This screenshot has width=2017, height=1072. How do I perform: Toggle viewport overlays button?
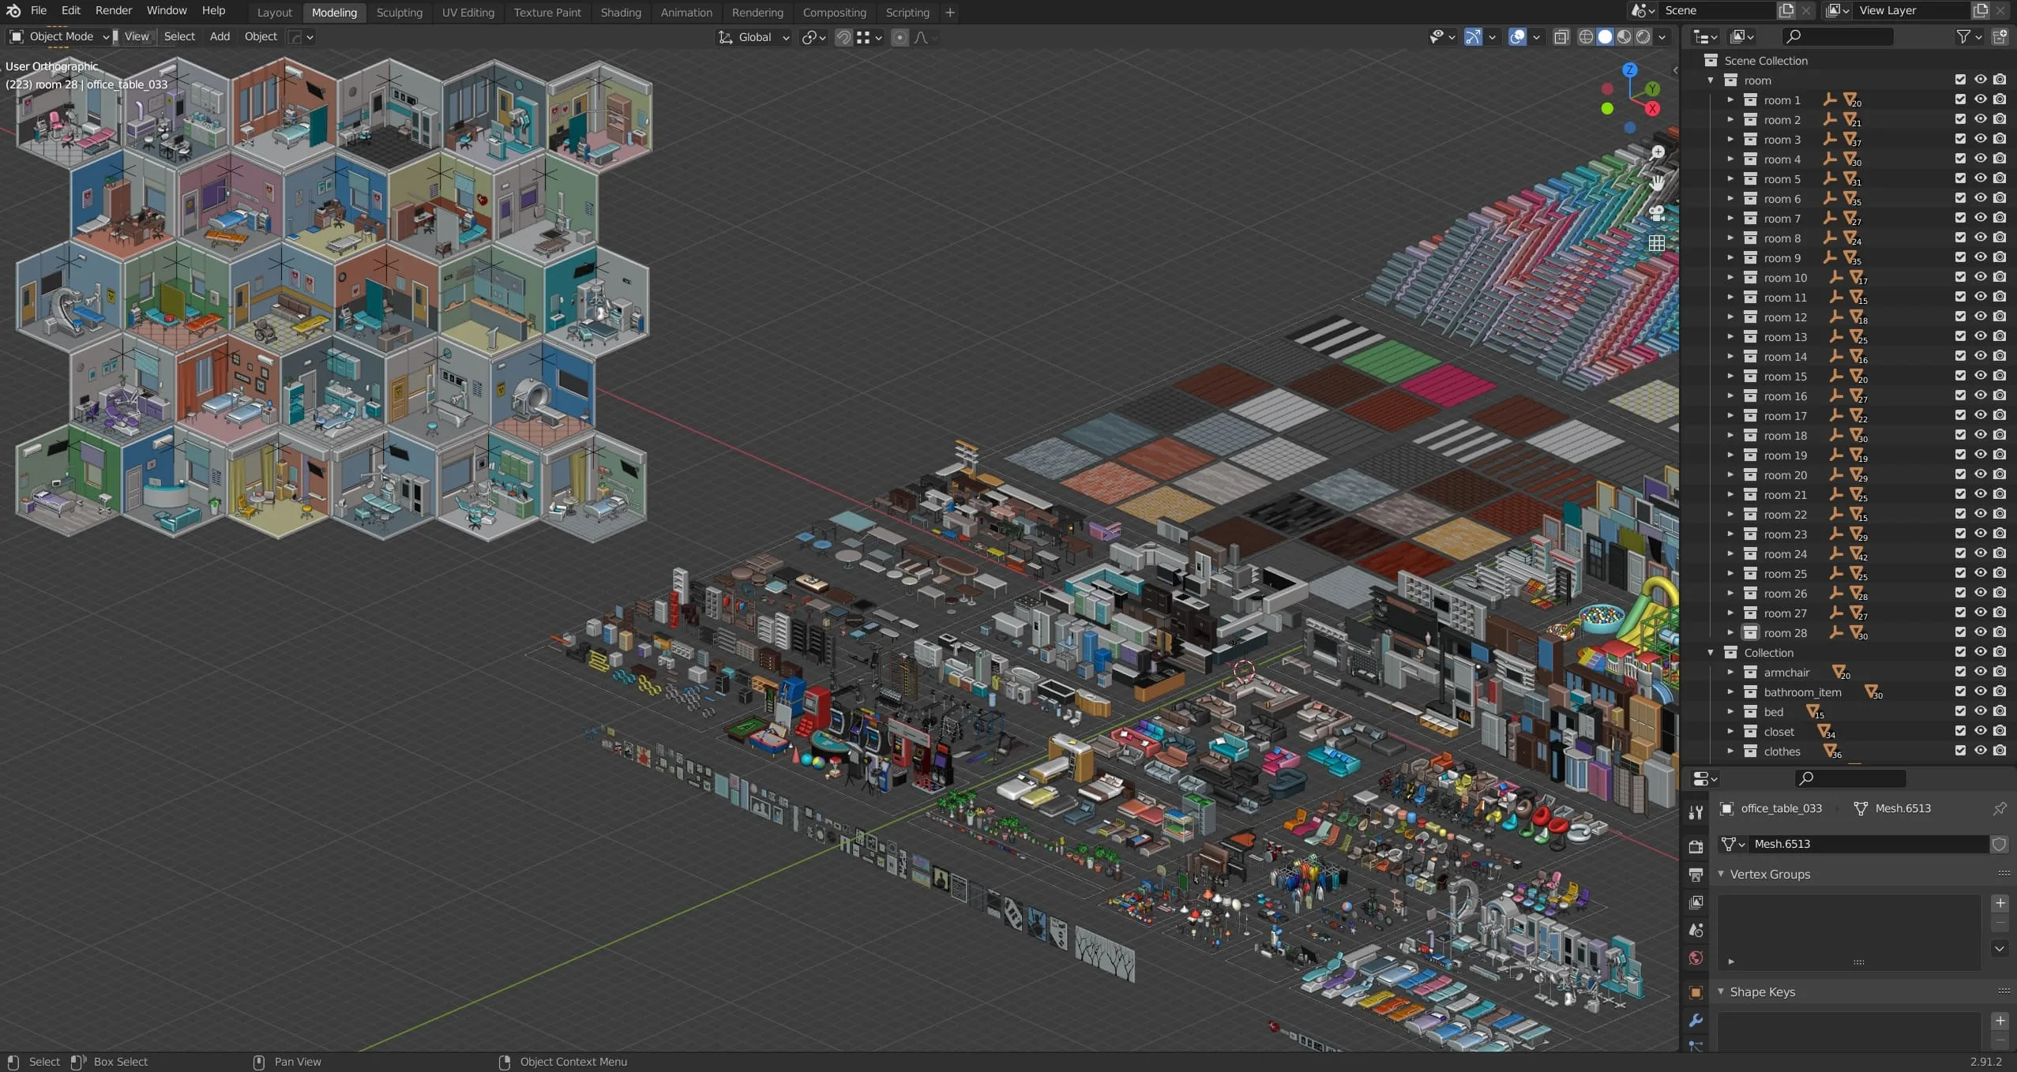click(x=1517, y=37)
